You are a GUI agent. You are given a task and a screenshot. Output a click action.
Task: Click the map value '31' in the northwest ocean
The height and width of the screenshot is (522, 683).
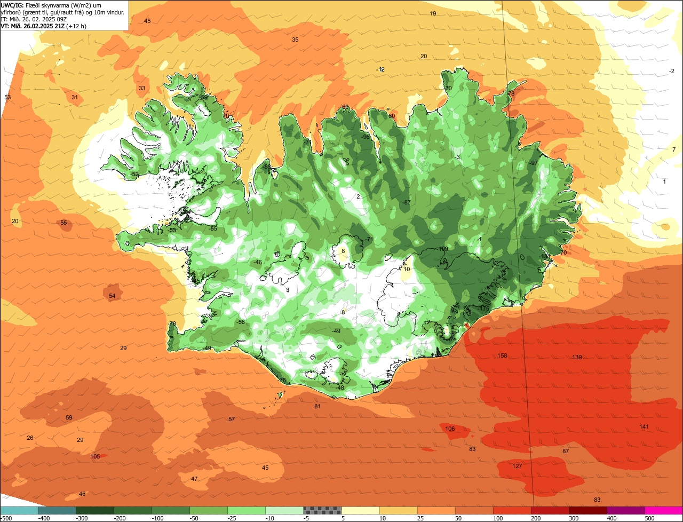click(75, 98)
